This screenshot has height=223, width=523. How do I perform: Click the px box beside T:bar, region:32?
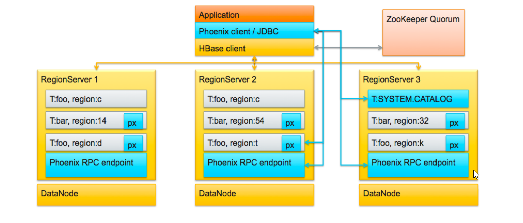click(x=455, y=121)
